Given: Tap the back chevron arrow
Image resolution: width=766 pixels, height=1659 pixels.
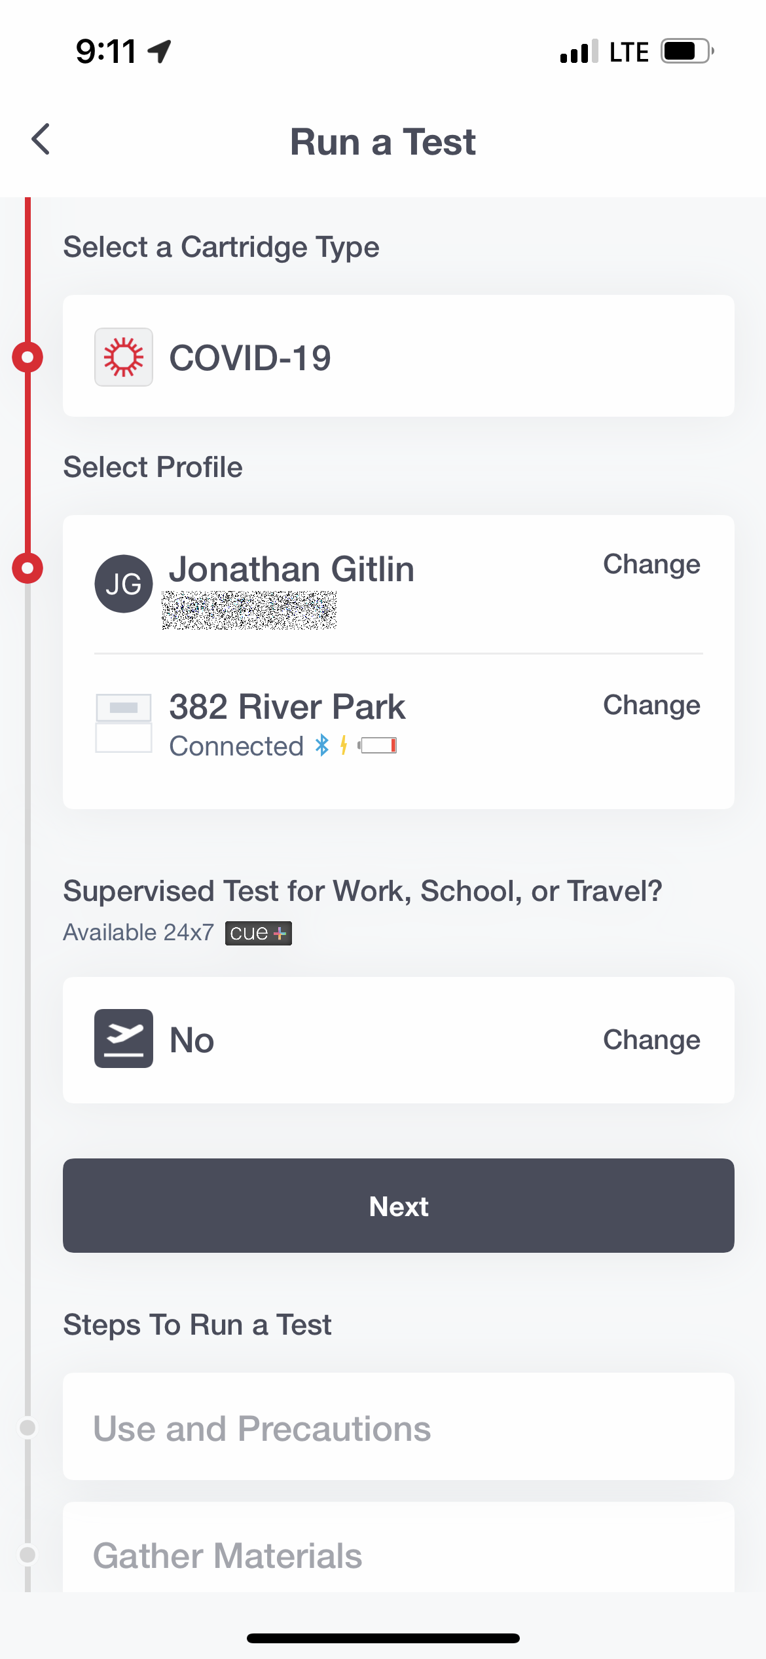Looking at the screenshot, I should pos(41,140).
